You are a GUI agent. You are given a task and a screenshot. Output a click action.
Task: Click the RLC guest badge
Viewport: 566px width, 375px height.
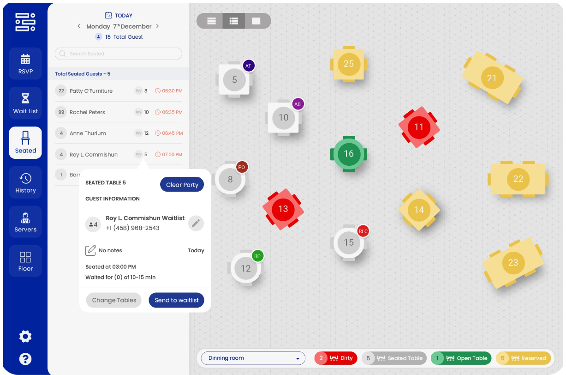pos(363,231)
